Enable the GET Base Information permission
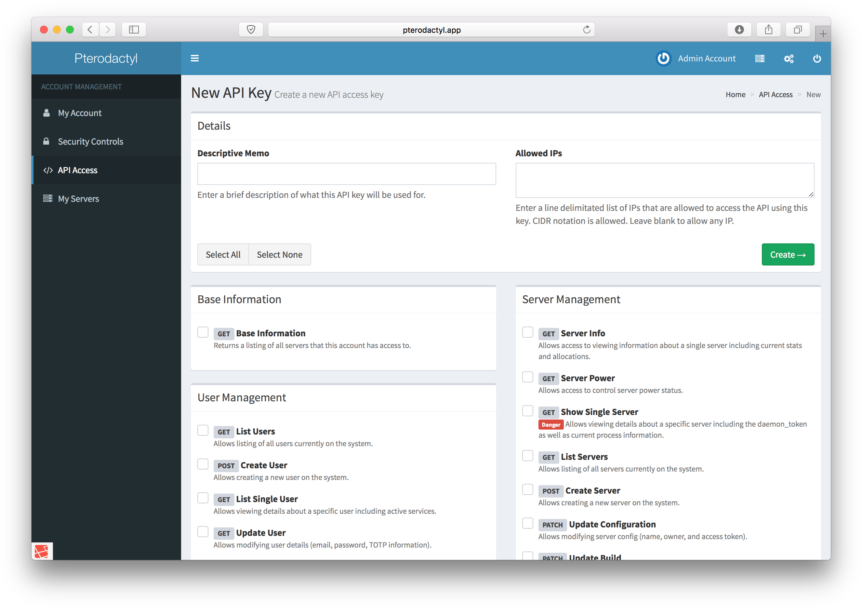862x608 pixels. point(203,332)
